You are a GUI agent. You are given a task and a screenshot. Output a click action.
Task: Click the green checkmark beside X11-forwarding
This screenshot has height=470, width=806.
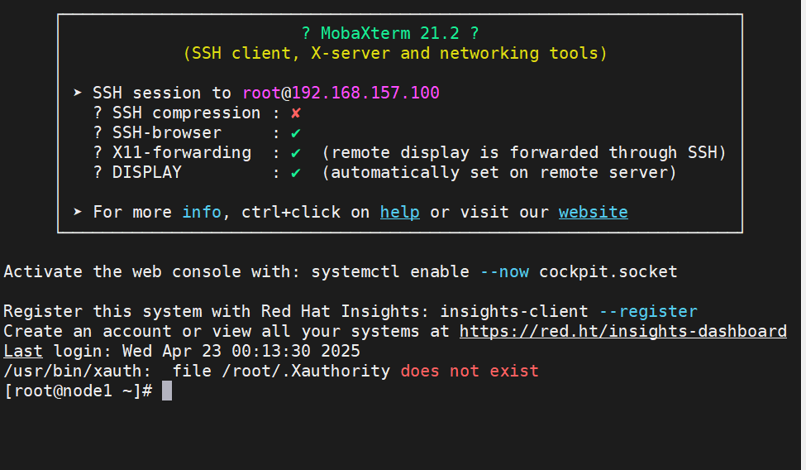coord(296,153)
